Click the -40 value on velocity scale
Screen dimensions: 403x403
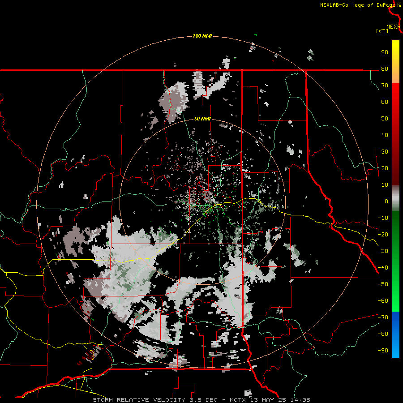tap(383, 268)
